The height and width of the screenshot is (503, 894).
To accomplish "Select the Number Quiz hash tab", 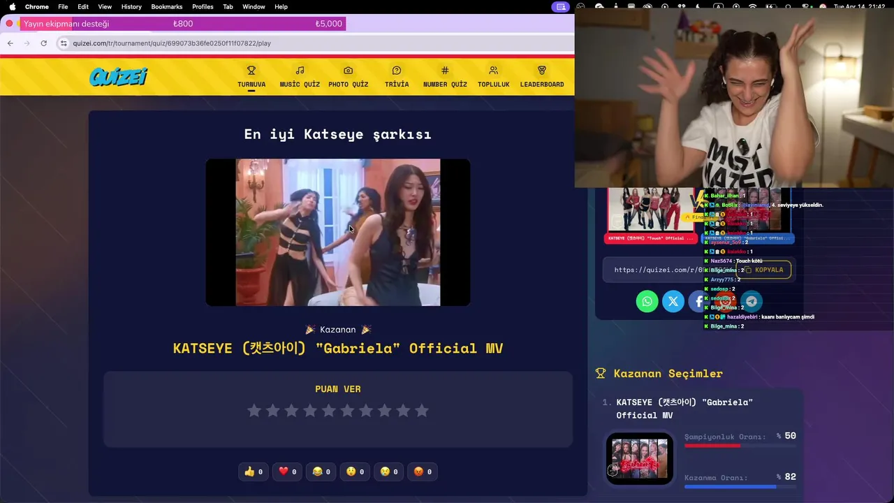I will pyautogui.click(x=445, y=77).
